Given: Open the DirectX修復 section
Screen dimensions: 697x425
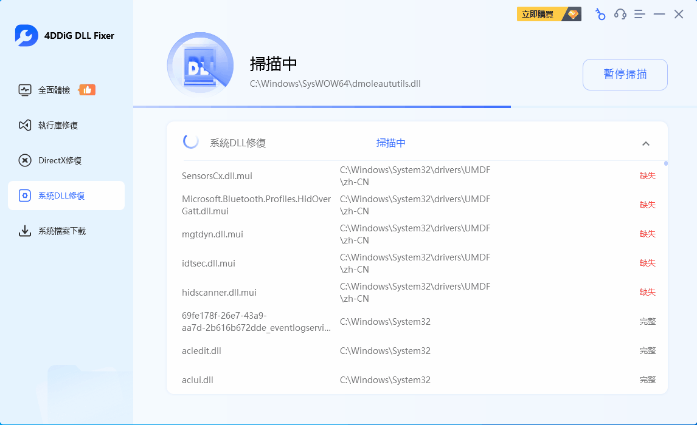Looking at the screenshot, I should coord(66,161).
